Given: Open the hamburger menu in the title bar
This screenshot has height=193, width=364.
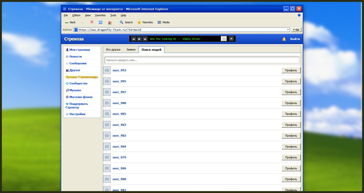Looking at the screenshot, I should click(x=65, y=9).
